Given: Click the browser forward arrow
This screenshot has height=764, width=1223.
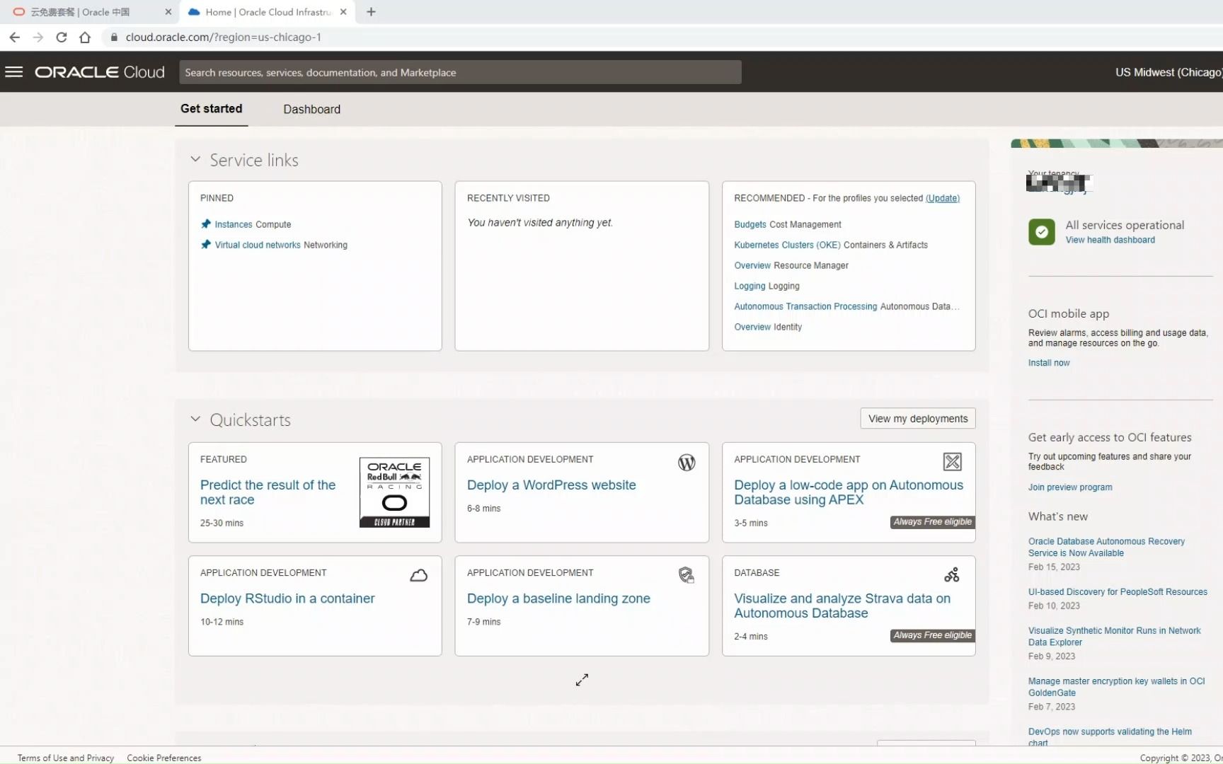Looking at the screenshot, I should tap(38, 37).
